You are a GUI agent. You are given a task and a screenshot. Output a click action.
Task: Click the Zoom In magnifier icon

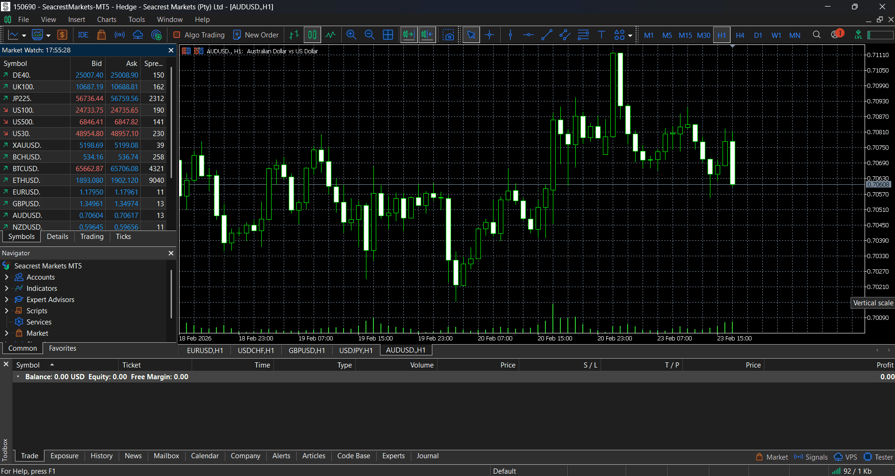(351, 35)
